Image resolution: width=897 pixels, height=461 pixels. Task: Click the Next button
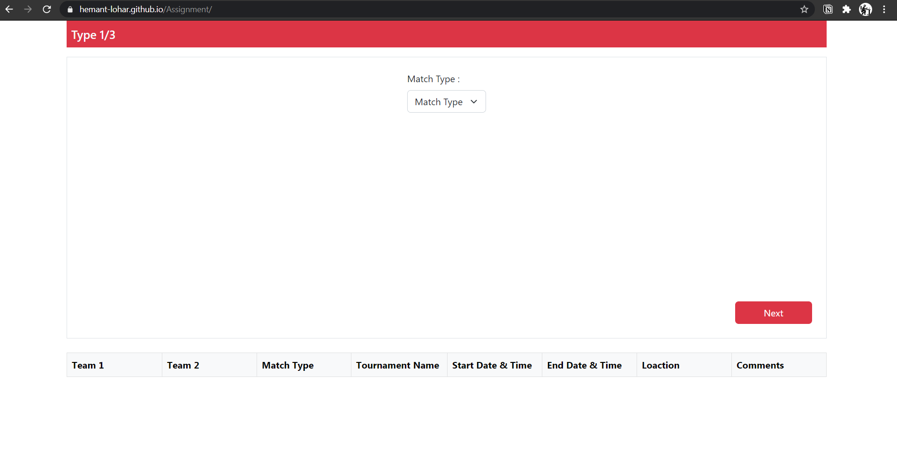(773, 313)
